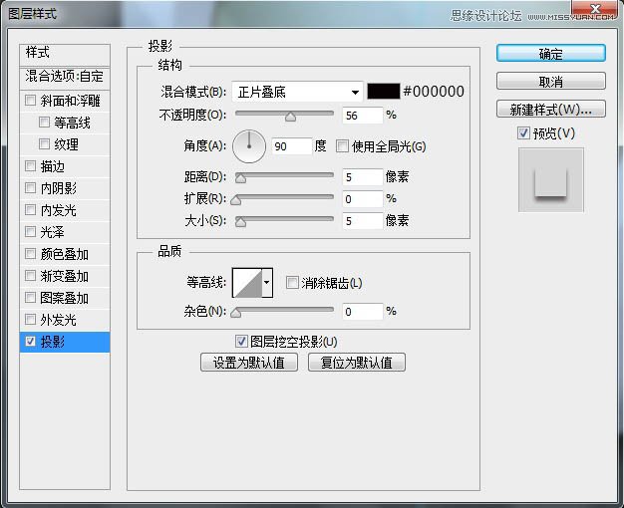Focus the 距离 value field
624x508 pixels.
pos(363,177)
